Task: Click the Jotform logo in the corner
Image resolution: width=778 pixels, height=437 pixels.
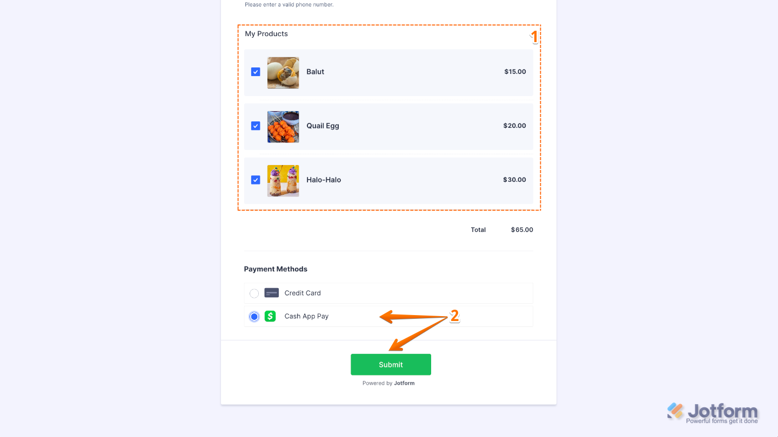Action: tap(713, 413)
